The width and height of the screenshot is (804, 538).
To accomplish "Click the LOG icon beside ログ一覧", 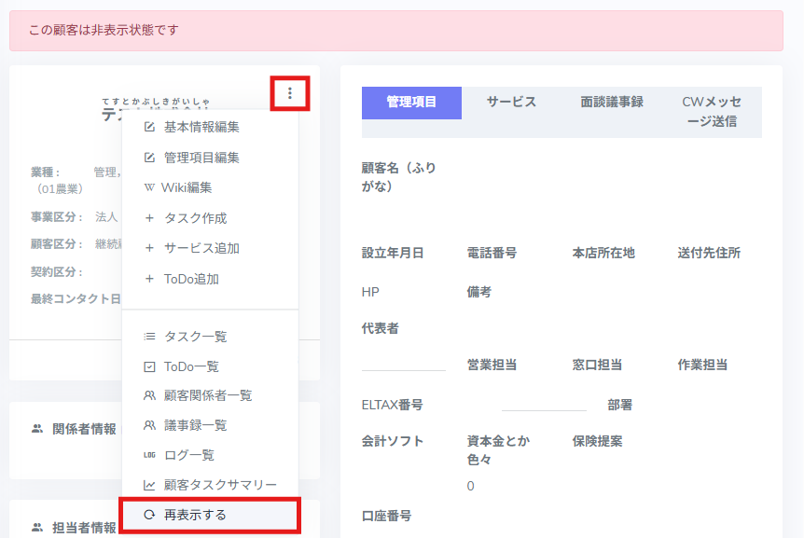I will (x=149, y=455).
